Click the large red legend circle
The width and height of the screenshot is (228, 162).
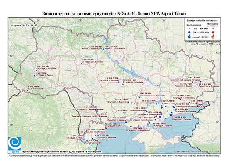213,32
